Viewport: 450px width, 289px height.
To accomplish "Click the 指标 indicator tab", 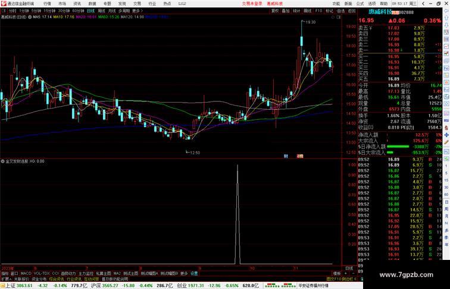I will [x=5, y=274].
